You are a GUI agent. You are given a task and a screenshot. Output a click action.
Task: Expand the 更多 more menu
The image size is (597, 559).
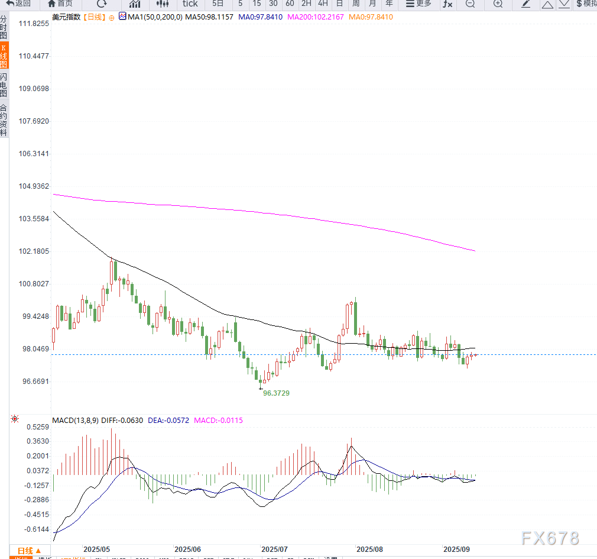[x=419, y=4]
